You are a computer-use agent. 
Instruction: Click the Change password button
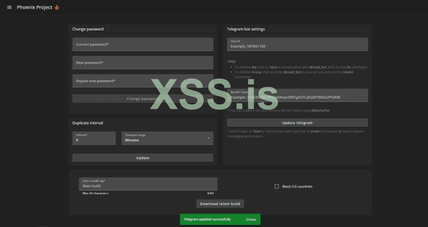143,99
